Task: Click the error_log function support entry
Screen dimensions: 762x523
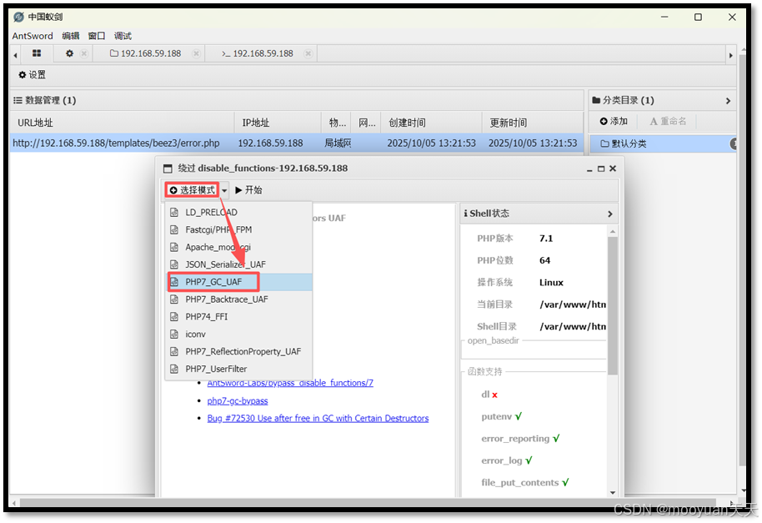Action: coord(506,460)
